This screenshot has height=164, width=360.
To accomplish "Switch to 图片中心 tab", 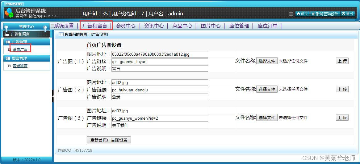I will pos(211,26).
